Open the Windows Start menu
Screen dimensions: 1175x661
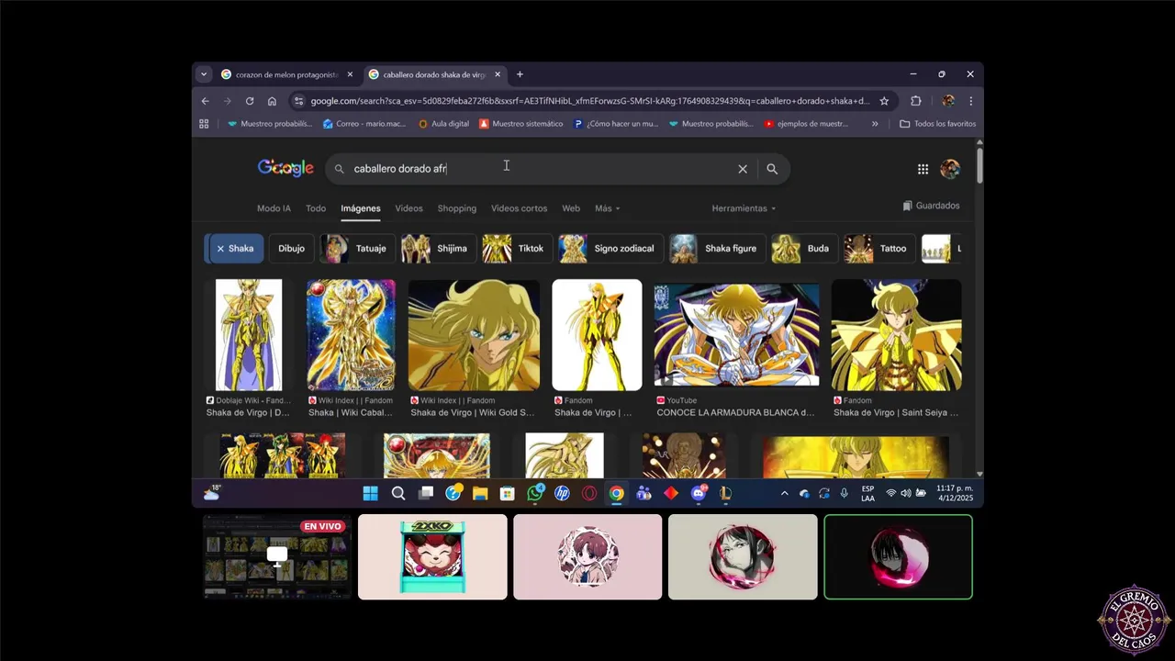(x=370, y=494)
